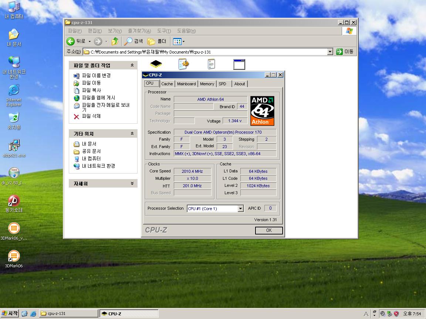Click the Go (이동) button next to address bar
426x319 pixels.
345,52
